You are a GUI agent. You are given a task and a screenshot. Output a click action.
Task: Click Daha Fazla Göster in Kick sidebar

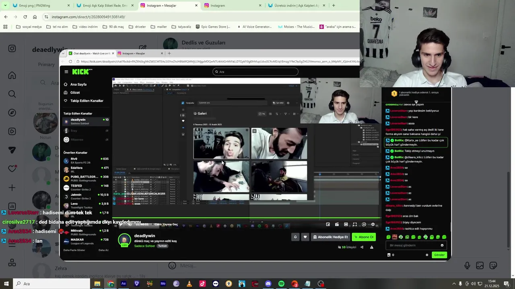point(75,250)
